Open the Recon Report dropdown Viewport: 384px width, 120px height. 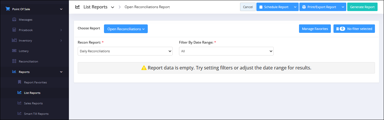coord(125,51)
